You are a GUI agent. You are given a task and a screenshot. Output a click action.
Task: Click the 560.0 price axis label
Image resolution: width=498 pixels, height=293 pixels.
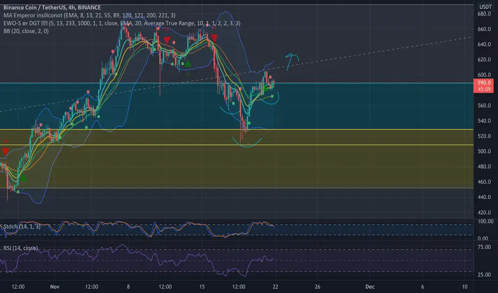click(484, 105)
